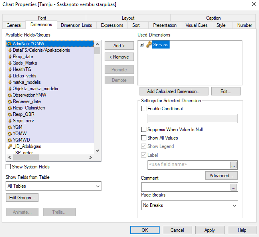
Task: Click the Apply button
Action: [x=210, y=230]
